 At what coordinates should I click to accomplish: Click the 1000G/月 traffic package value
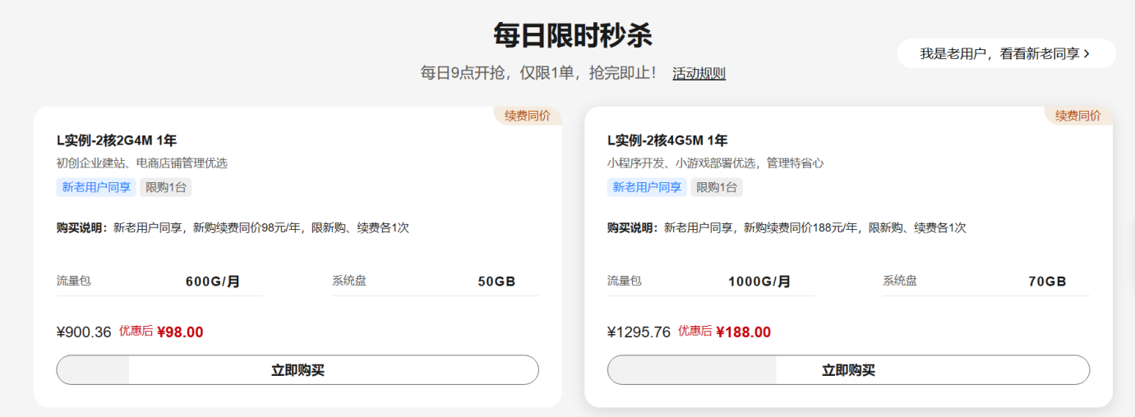point(759,282)
